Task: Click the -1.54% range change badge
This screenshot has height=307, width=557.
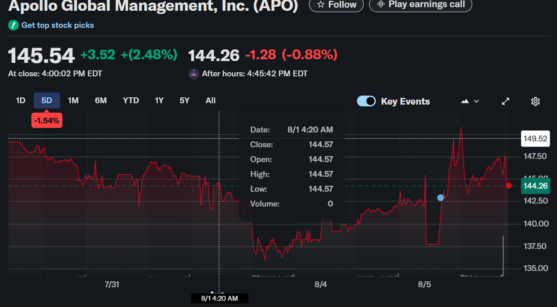Action: [x=47, y=120]
